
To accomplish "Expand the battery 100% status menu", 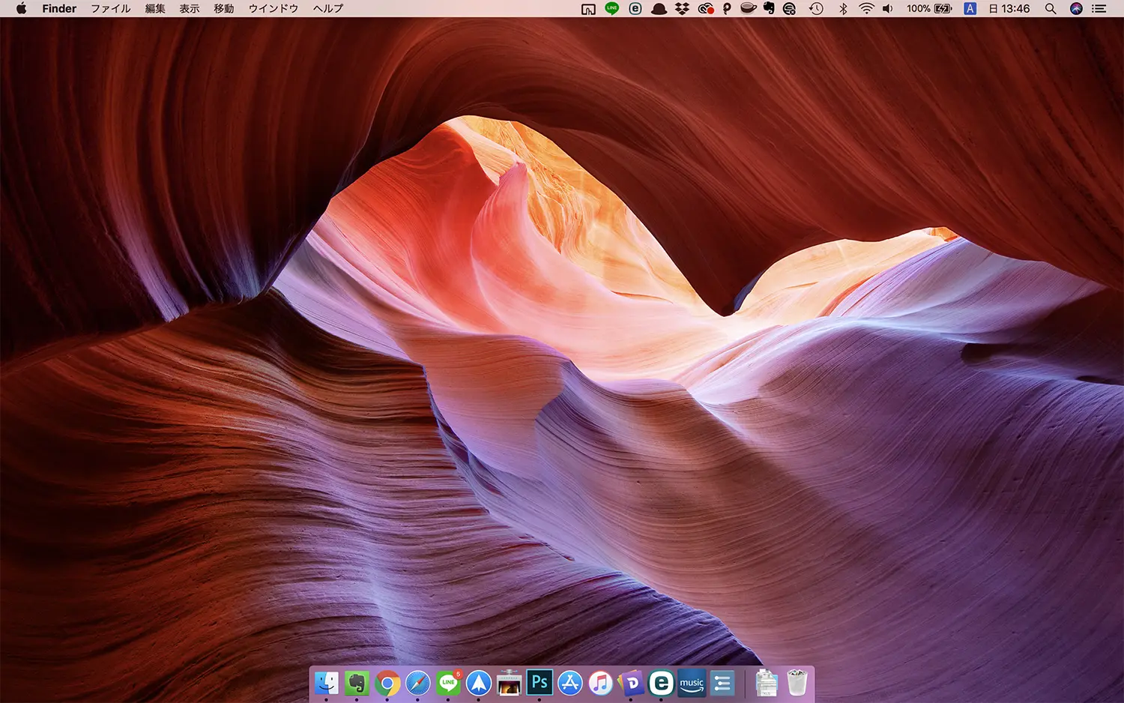I will pyautogui.click(x=929, y=9).
